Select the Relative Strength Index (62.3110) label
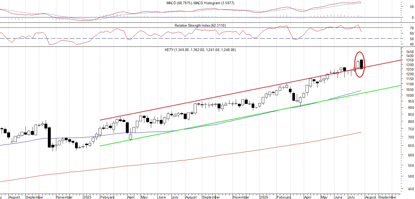 click(200, 26)
